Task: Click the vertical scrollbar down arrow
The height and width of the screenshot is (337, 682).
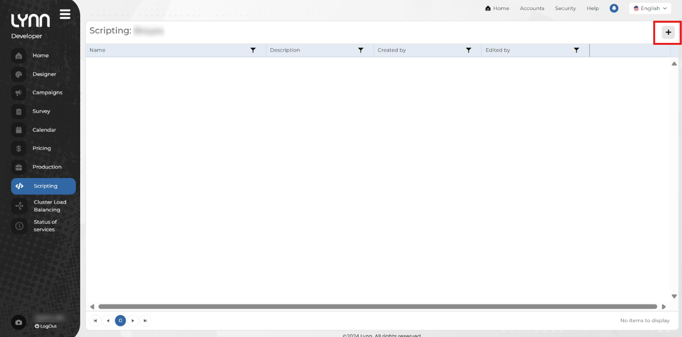Action: point(674,296)
